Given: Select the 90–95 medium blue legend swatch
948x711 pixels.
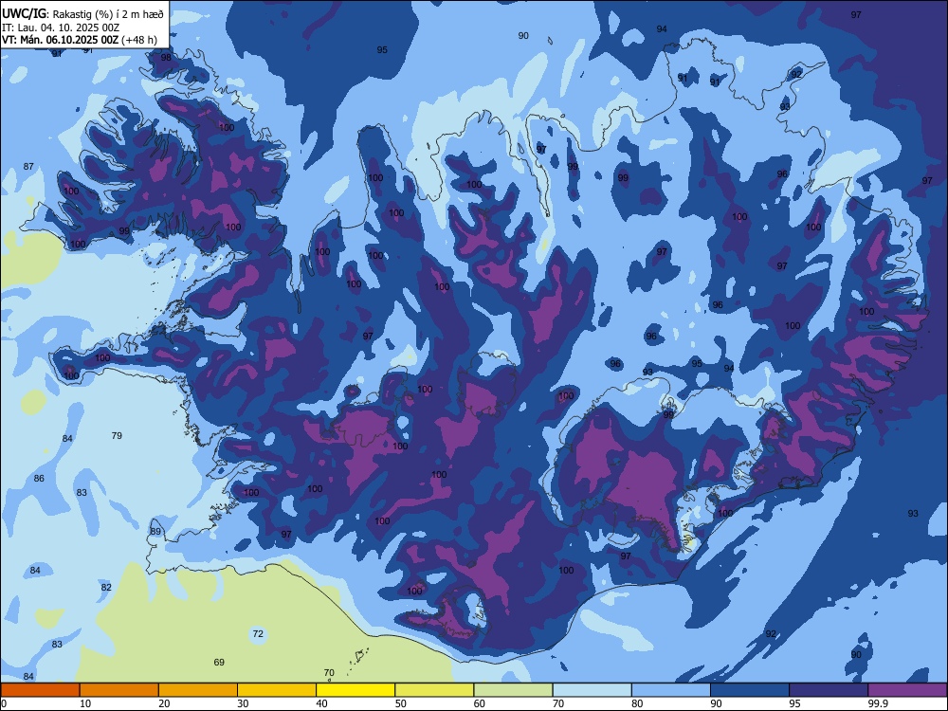Looking at the screenshot, I should [x=750, y=690].
